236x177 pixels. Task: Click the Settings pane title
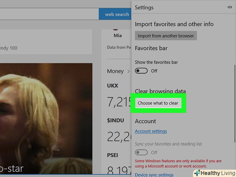[144, 7]
